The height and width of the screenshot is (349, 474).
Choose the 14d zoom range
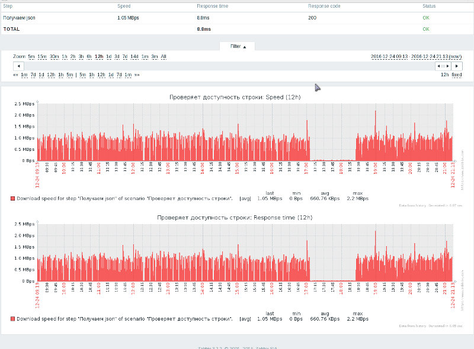(134, 57)
